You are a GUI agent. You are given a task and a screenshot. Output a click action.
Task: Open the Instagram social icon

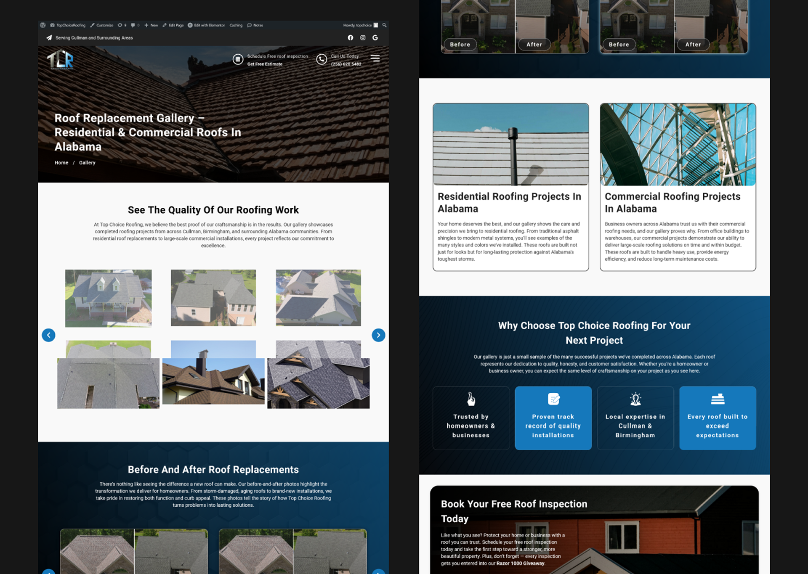(x=363, y=38)
